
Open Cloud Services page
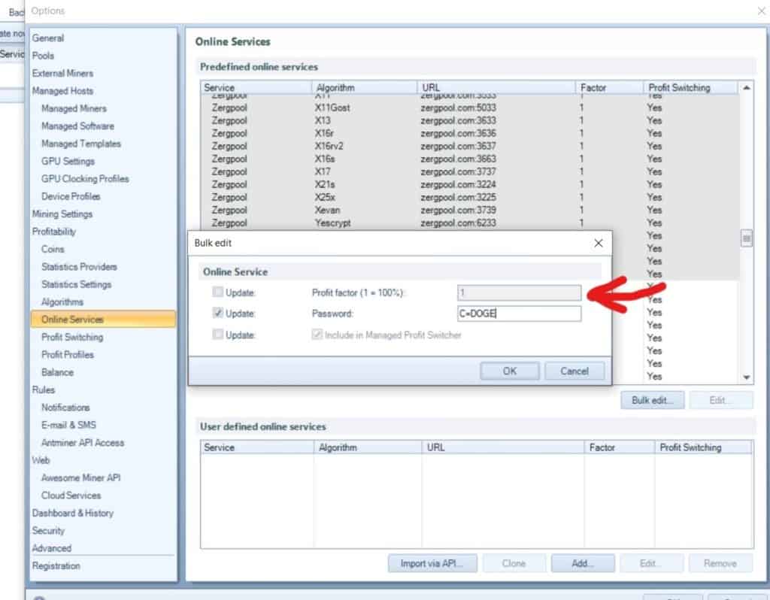point(71,495)
